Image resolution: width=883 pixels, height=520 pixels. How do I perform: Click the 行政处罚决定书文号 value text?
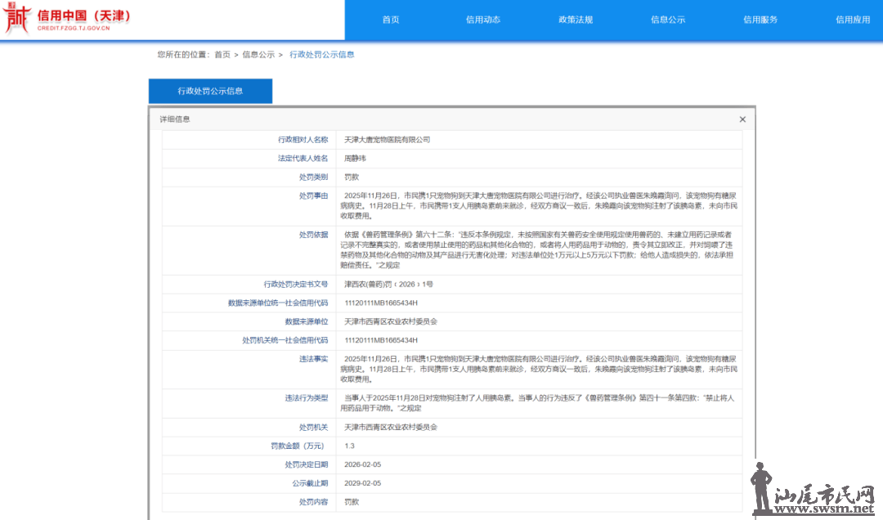point(388,284)
